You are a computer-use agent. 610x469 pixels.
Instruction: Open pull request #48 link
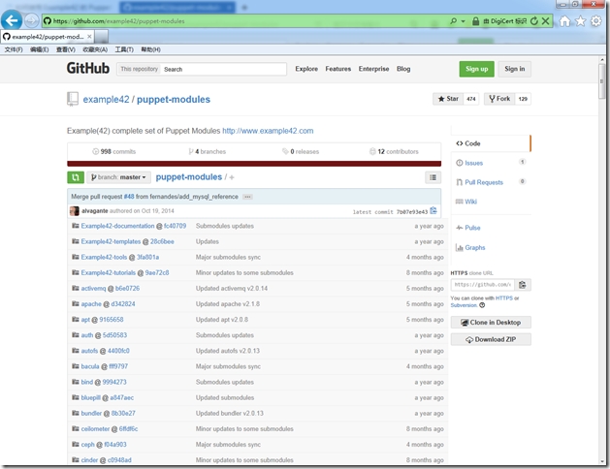(x=129, y=197)
